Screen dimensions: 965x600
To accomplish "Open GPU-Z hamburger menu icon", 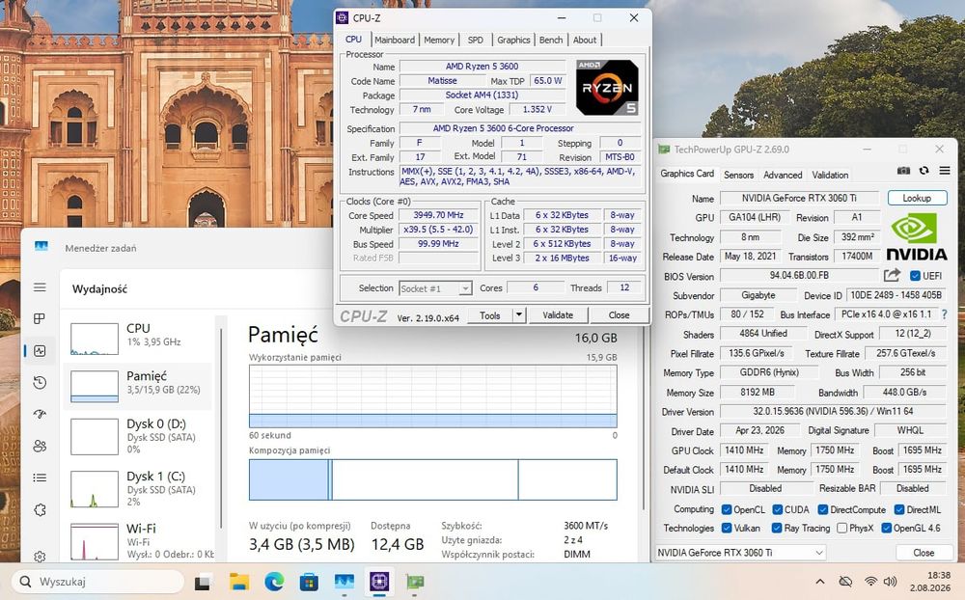I will tap(945, 171).
